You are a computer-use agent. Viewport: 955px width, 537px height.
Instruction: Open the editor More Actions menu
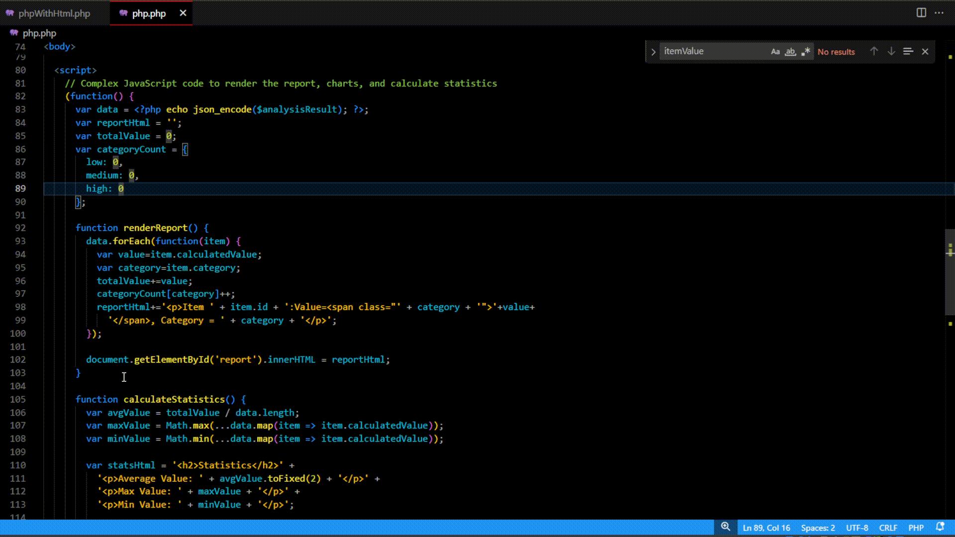tap(939, 13)
